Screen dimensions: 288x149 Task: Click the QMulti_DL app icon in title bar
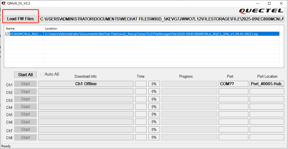(x=3, y=3)
